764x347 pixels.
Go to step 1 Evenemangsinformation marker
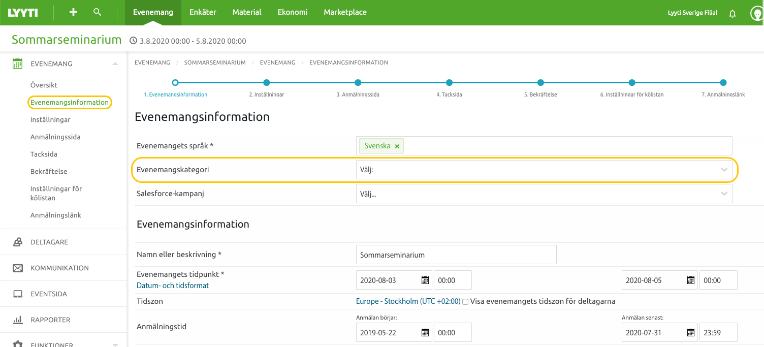175,82
